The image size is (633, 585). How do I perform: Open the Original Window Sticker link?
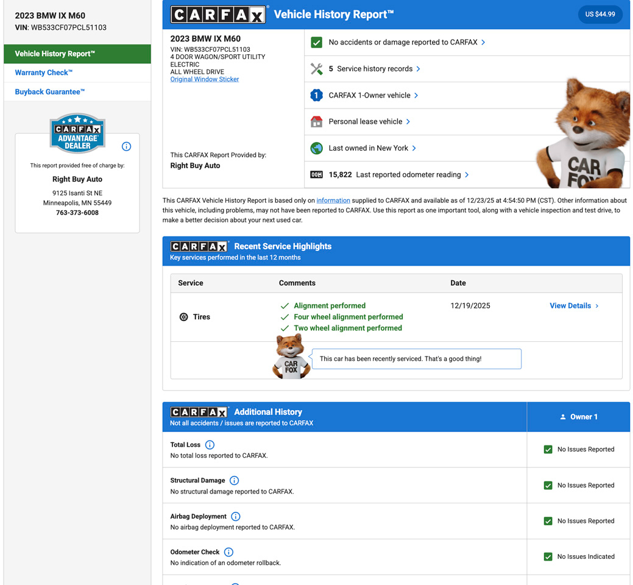pos(204,79)
